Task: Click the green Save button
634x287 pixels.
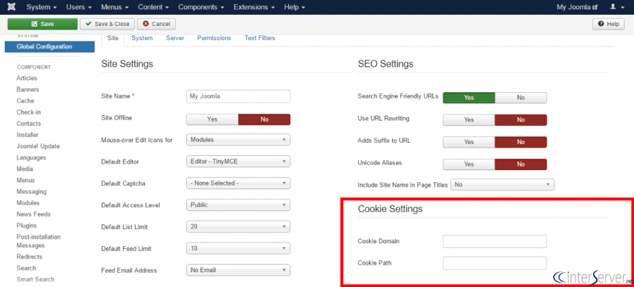Action: 43,24
